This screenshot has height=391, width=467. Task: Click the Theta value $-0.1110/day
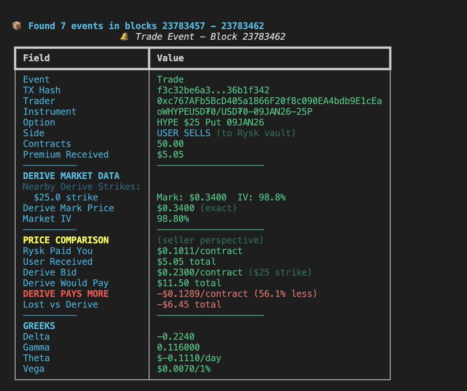(189, 358)
